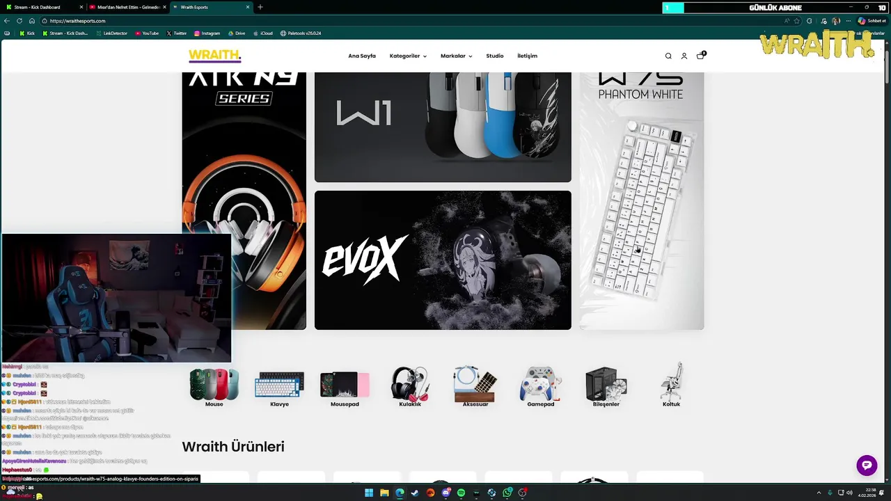
Task: Go back with browser back arrow
Action: tap(7, 21)
